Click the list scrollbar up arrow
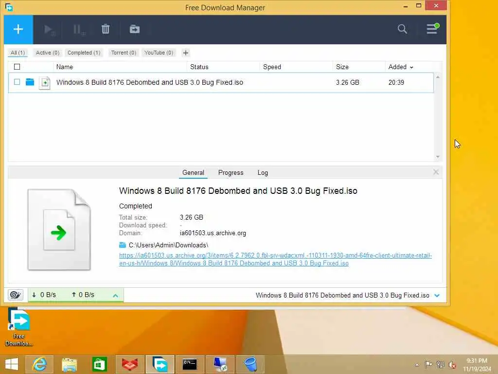This screenshot has width=498, height=374. pyautogui.click(x=438, y=77)
